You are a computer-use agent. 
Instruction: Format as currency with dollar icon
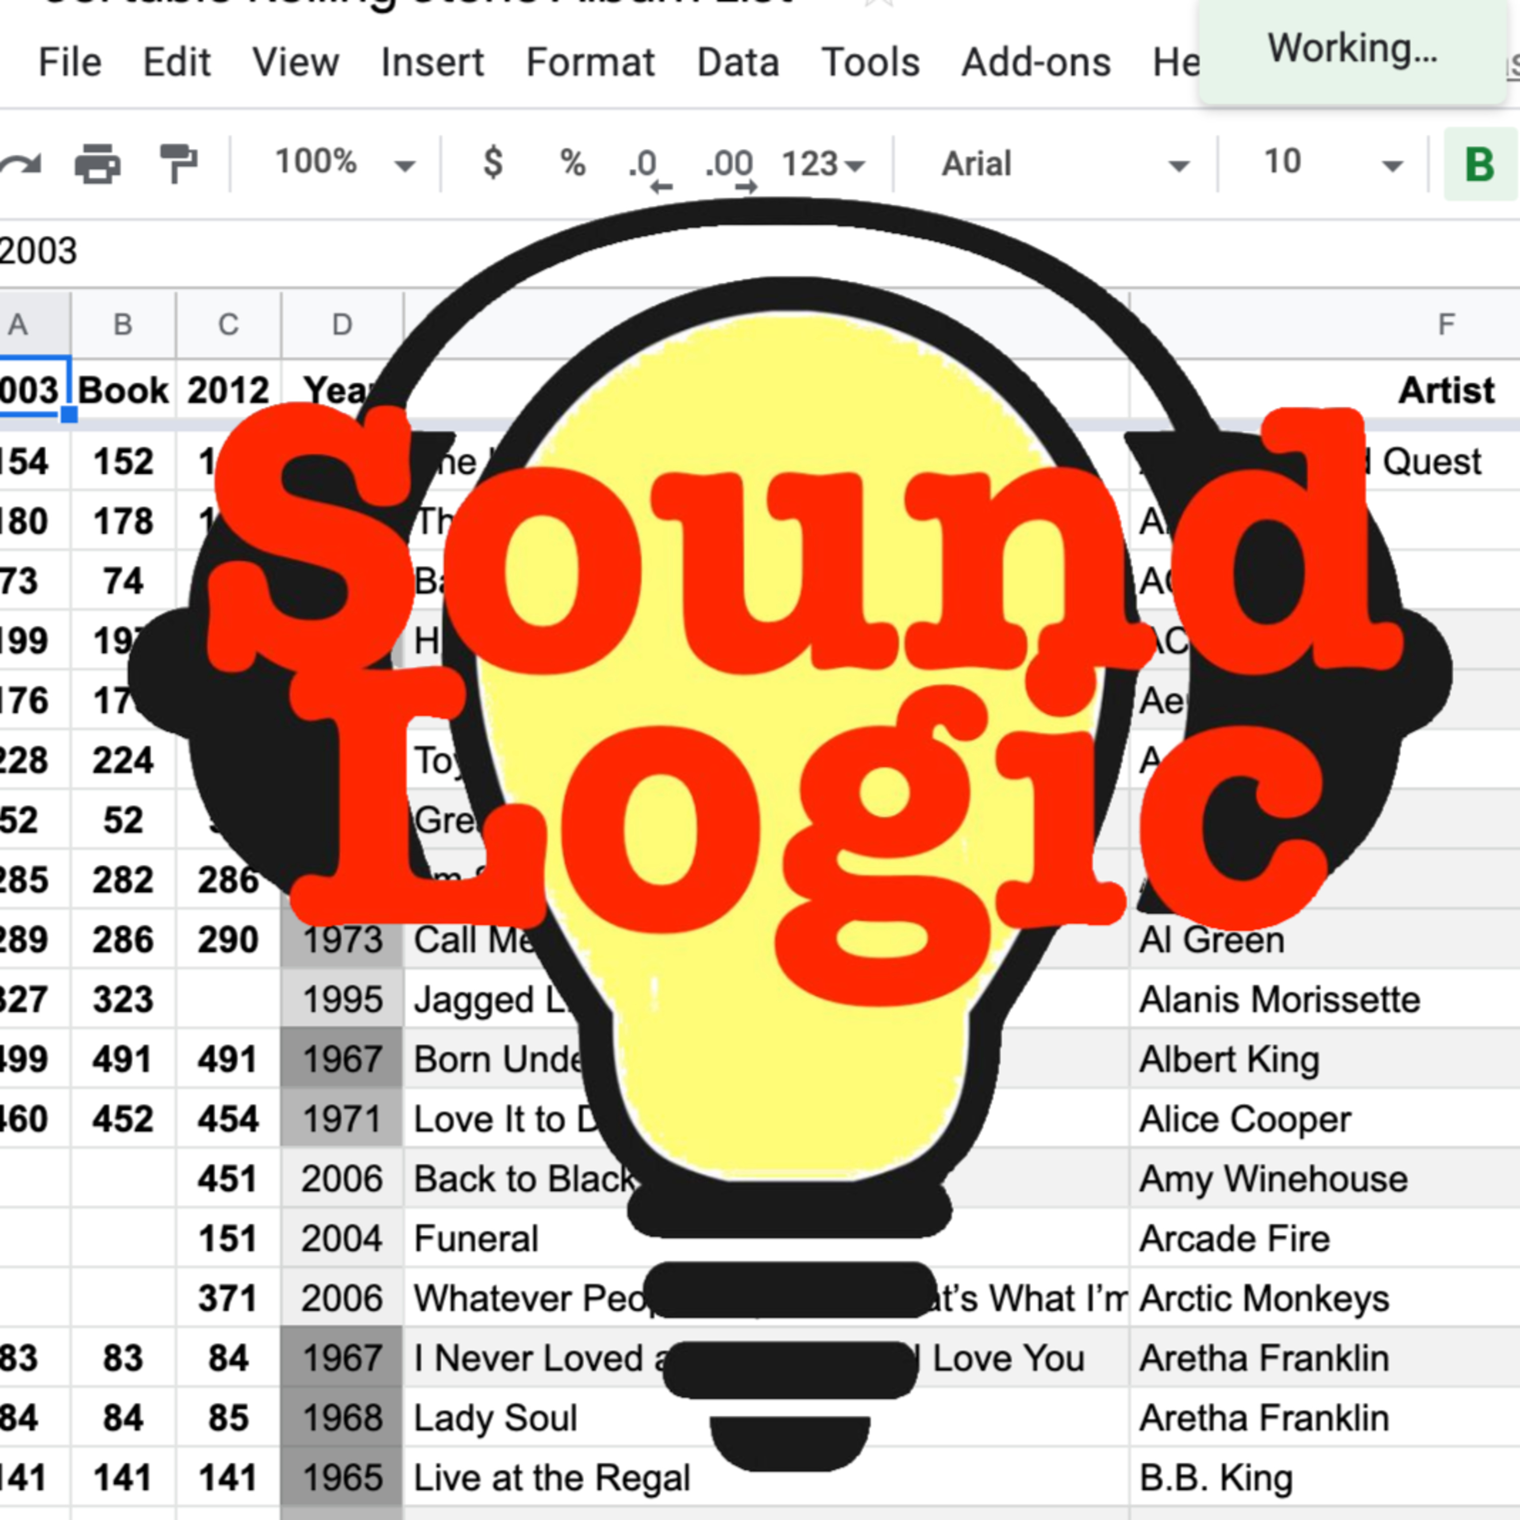[x=492, y=164]
